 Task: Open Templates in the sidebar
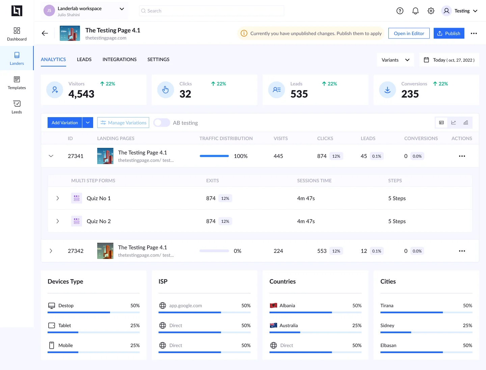click(x=17, y=83)
